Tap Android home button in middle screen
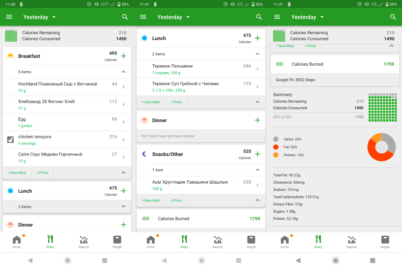 (202, 260)
